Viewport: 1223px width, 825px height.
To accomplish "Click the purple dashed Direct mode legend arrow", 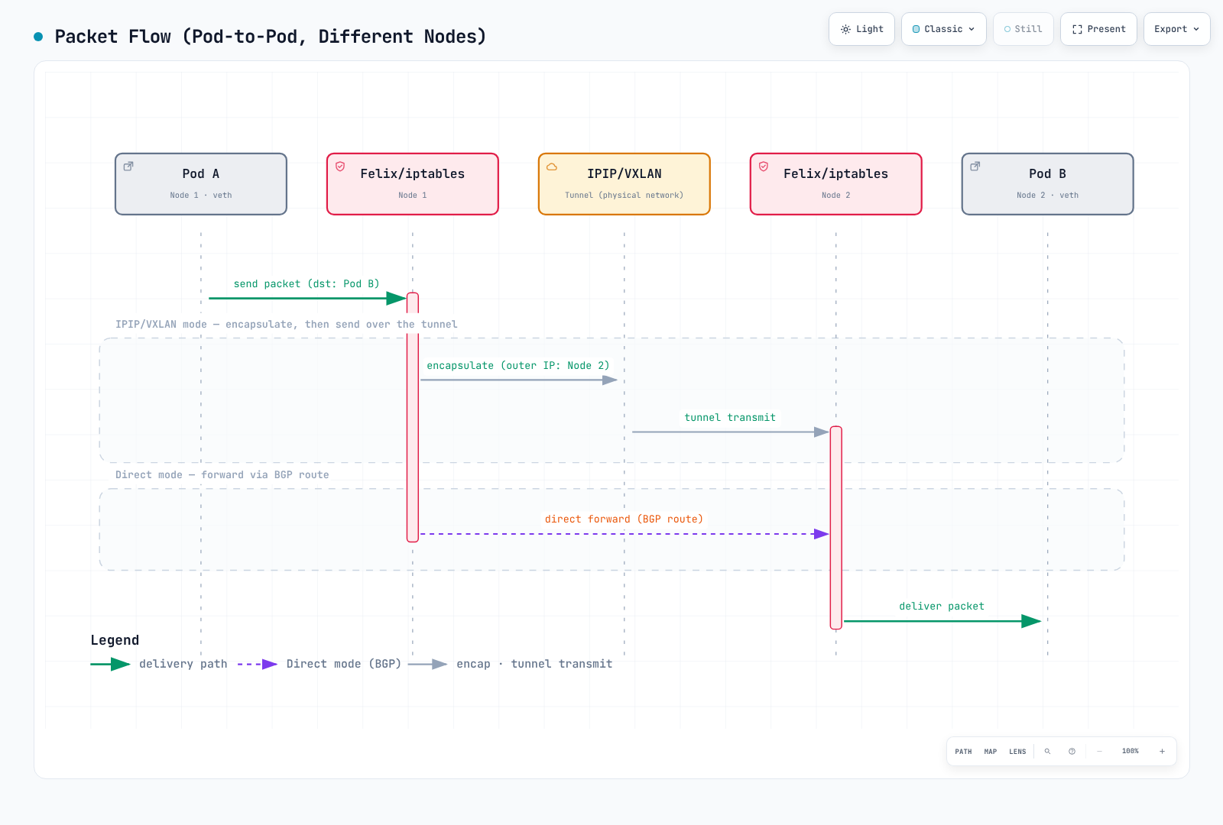I will [x=258, y=665].
